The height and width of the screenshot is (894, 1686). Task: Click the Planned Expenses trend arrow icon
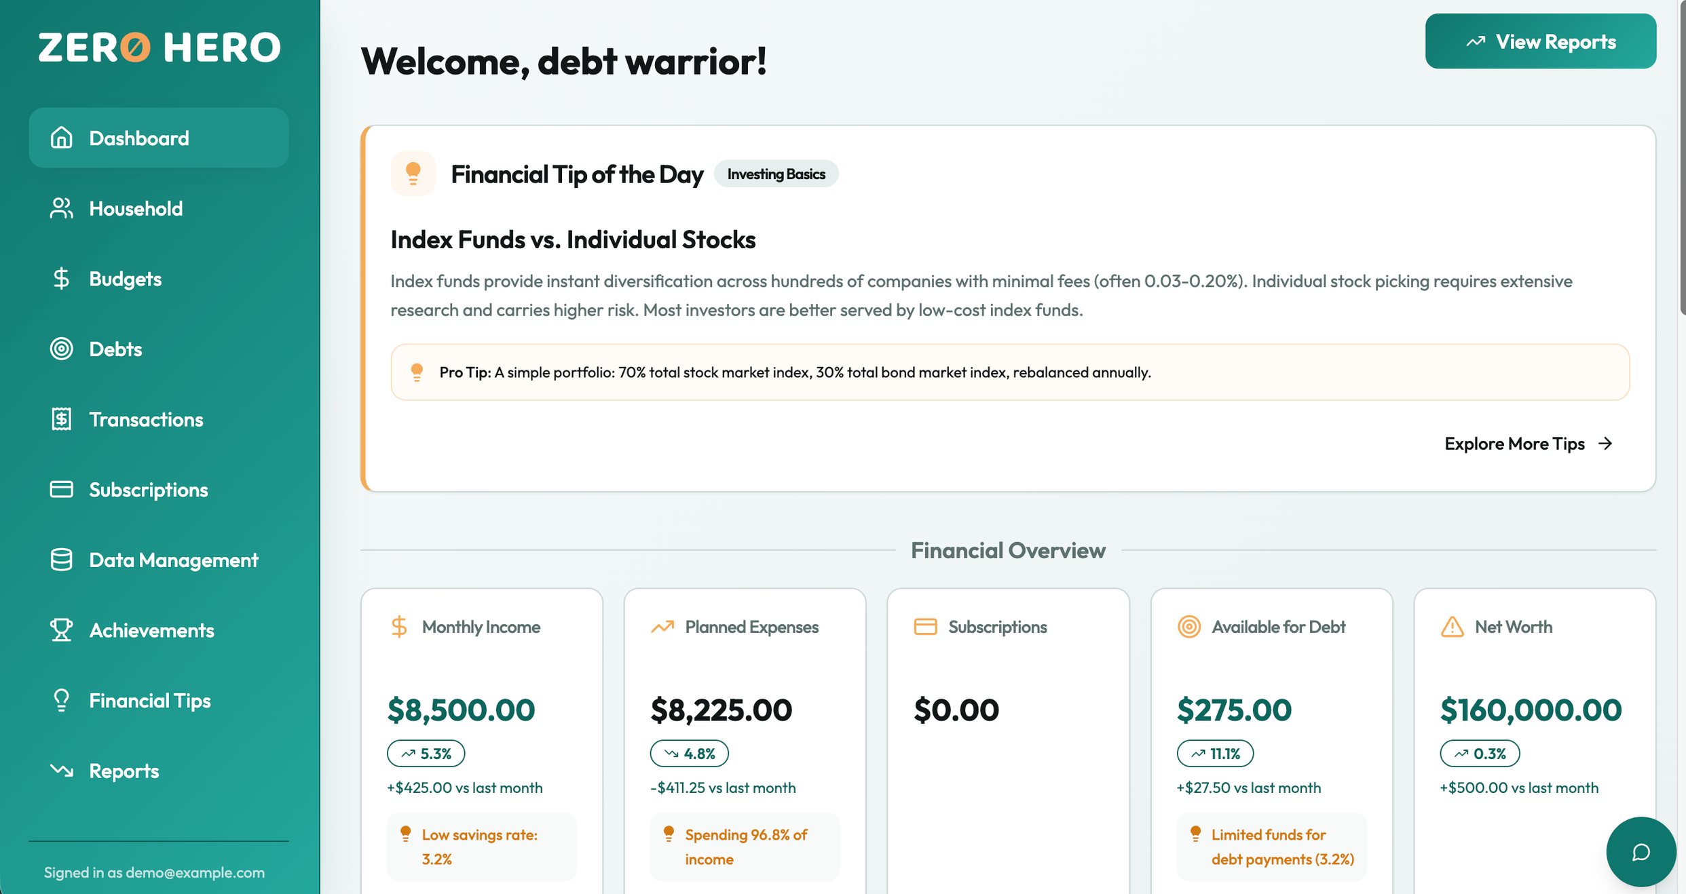[x=662, y=627]
